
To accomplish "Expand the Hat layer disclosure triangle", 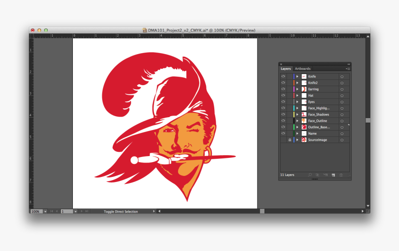I will (x=297, y=95).
